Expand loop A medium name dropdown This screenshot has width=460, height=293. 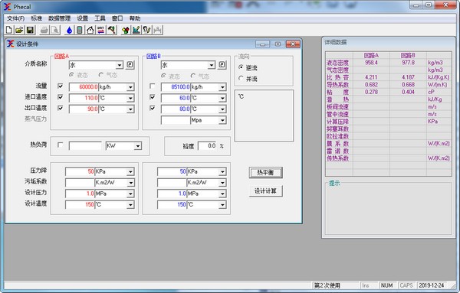(119, 65)
